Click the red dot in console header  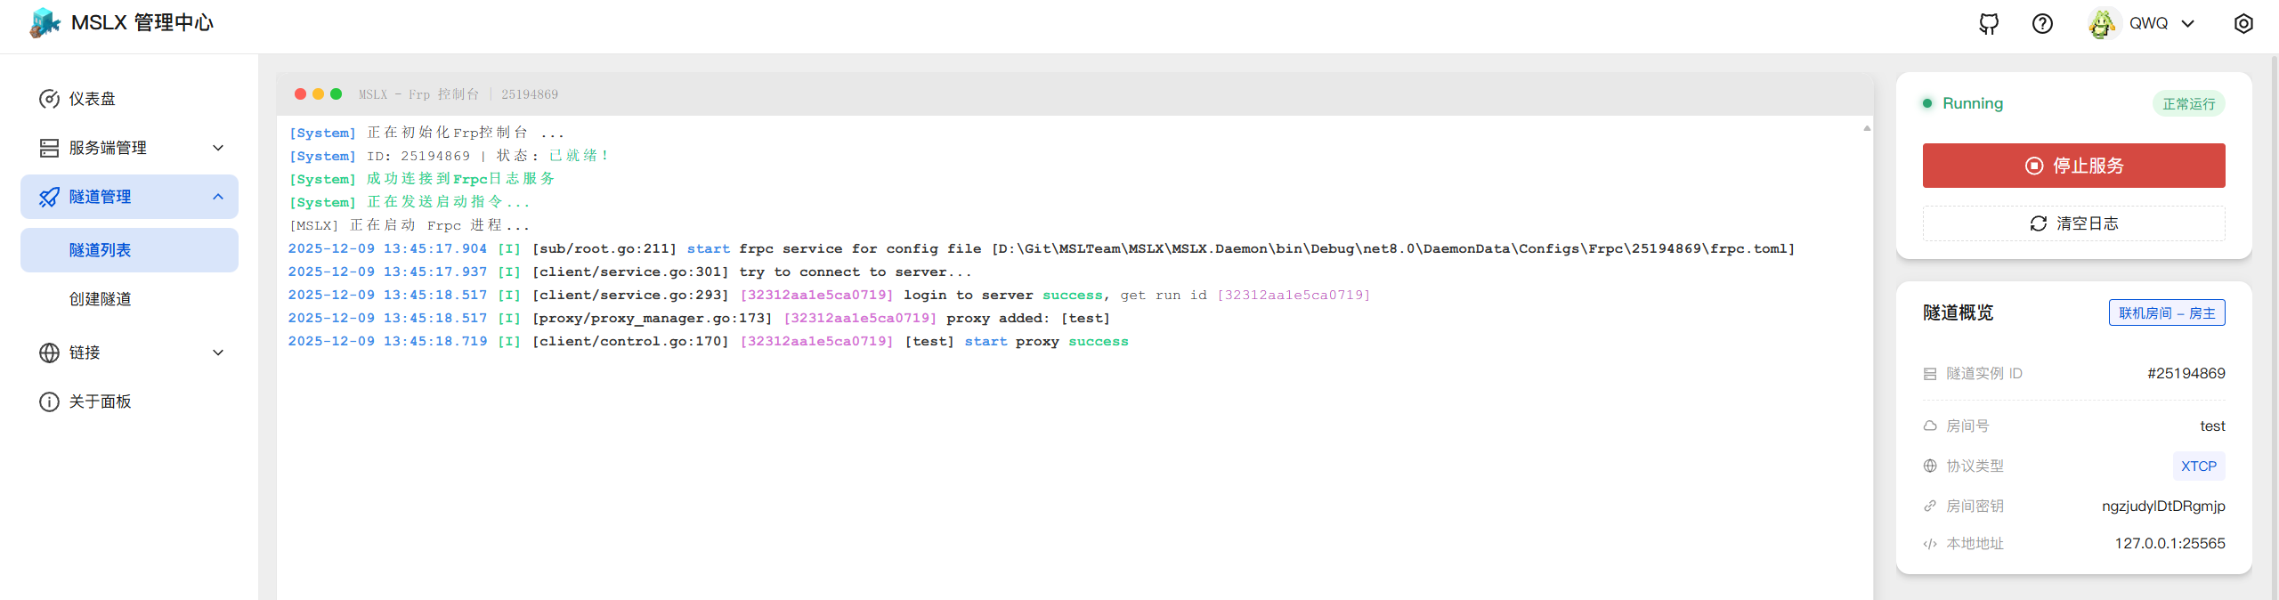coord(300,94)
